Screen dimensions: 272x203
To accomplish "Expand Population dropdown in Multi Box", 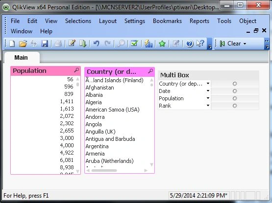I will pyautogui.click(x=208, y=98).
